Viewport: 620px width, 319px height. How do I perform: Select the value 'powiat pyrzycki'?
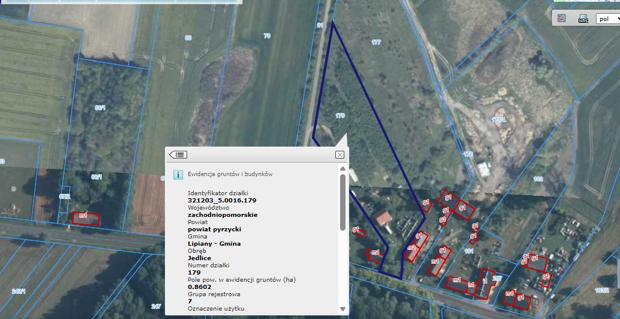[x=214, y=229]
